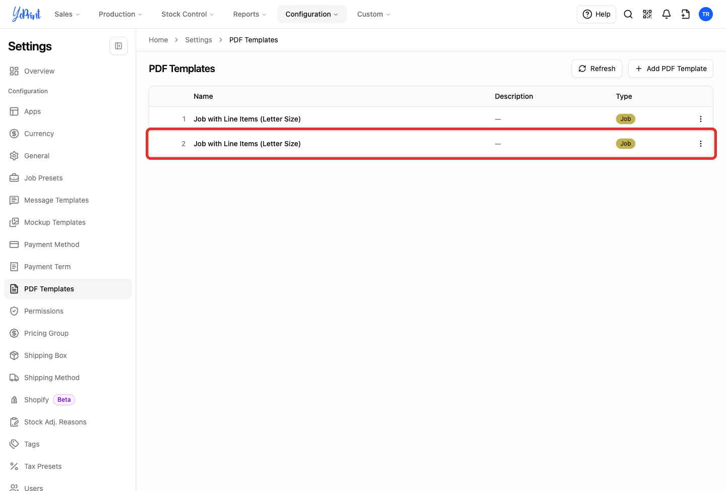Image resolution: width=726 pixels, height=491 pixels.
Task: Expand the Production menu
Action: pyautogui.click(x=120, y=14)
